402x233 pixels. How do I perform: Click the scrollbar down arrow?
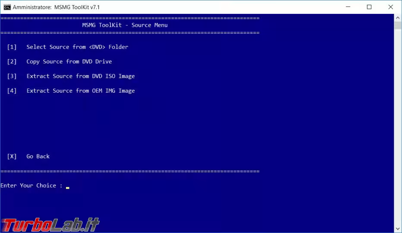click(398, 229)
